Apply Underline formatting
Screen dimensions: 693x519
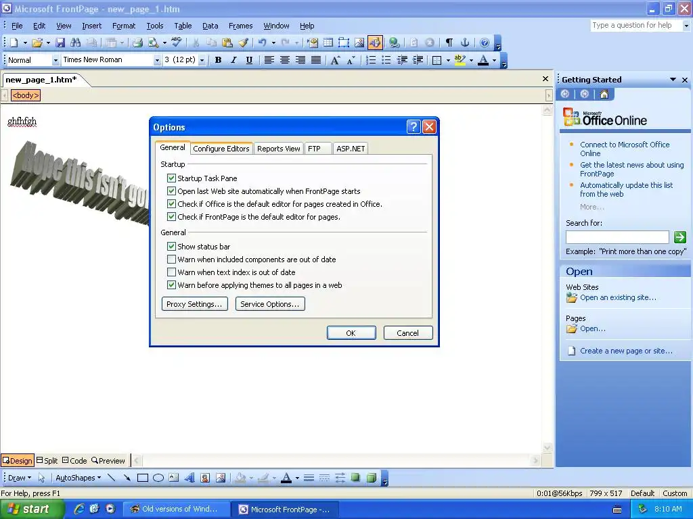pyautogui.click(x=249, y=60)
